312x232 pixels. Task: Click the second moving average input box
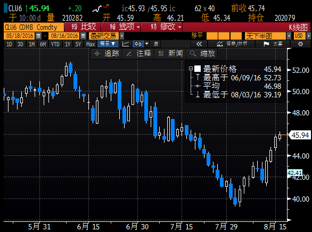point(224,36)
